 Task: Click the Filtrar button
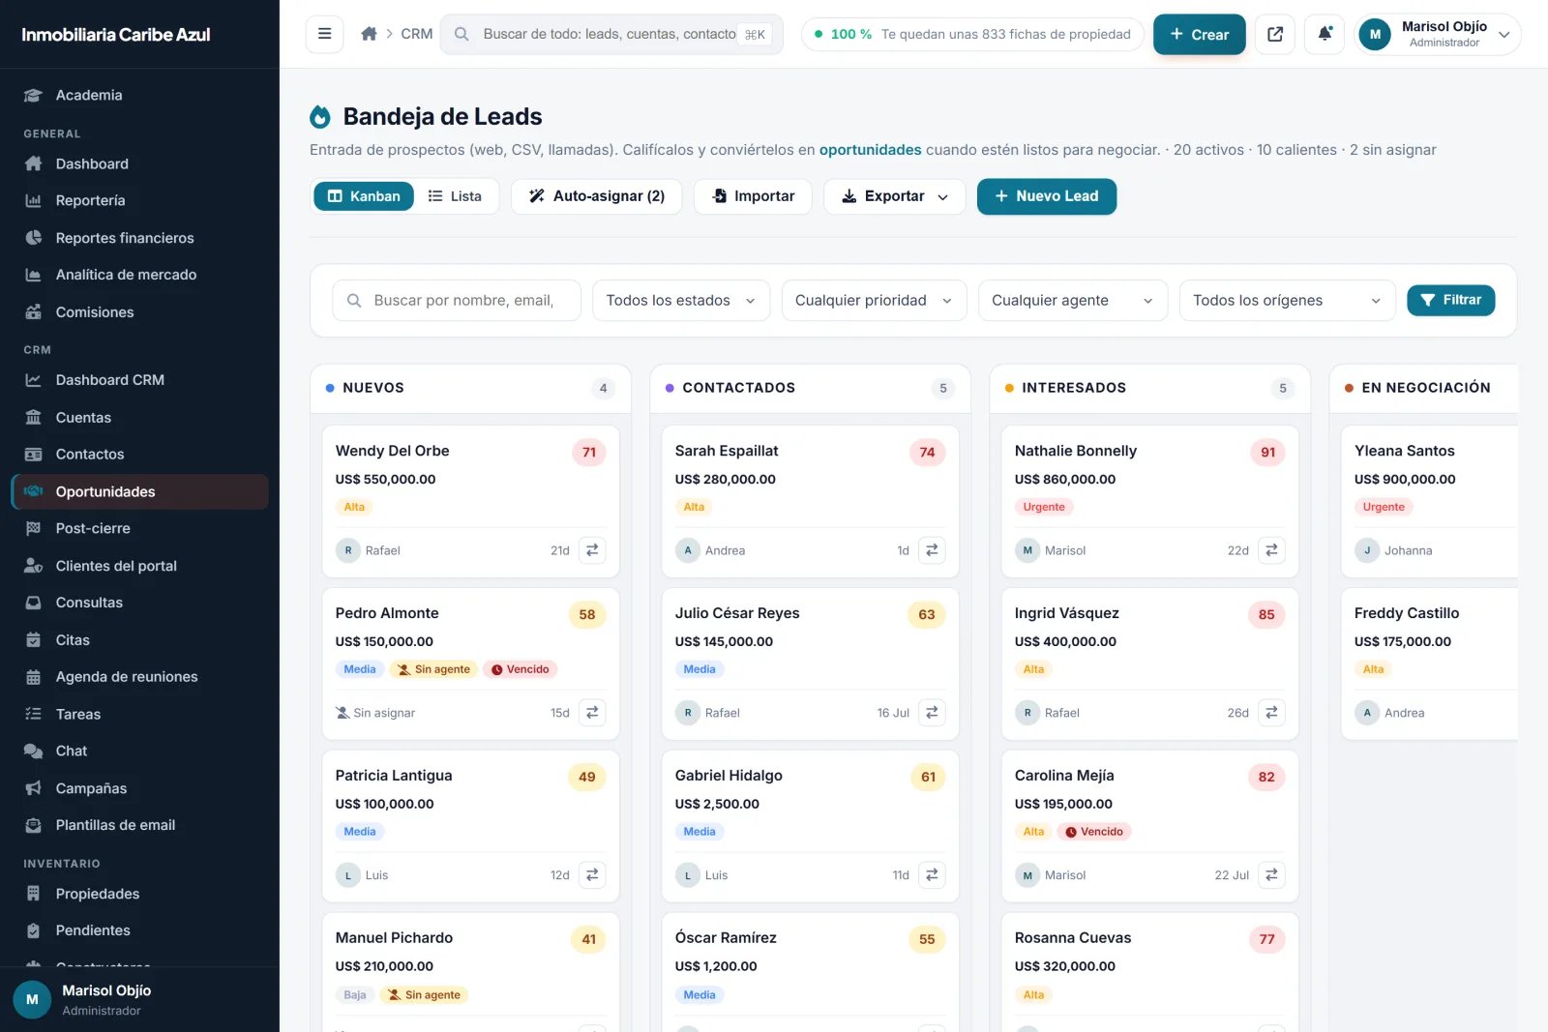(1450, 301)
